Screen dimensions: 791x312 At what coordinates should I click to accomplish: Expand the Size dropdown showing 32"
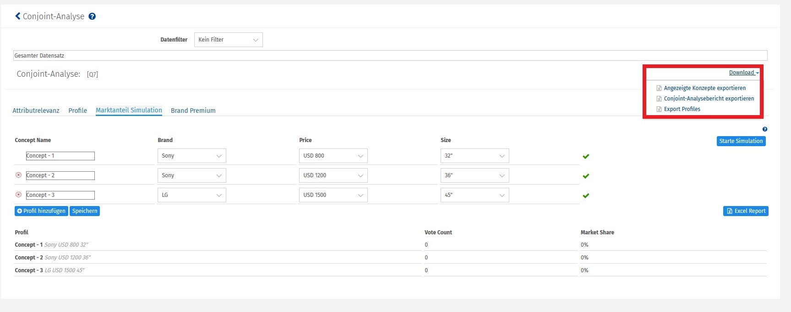coord(474,156)
